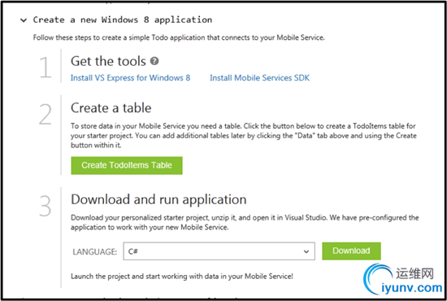Select the Create a table heading

(111, 108)
